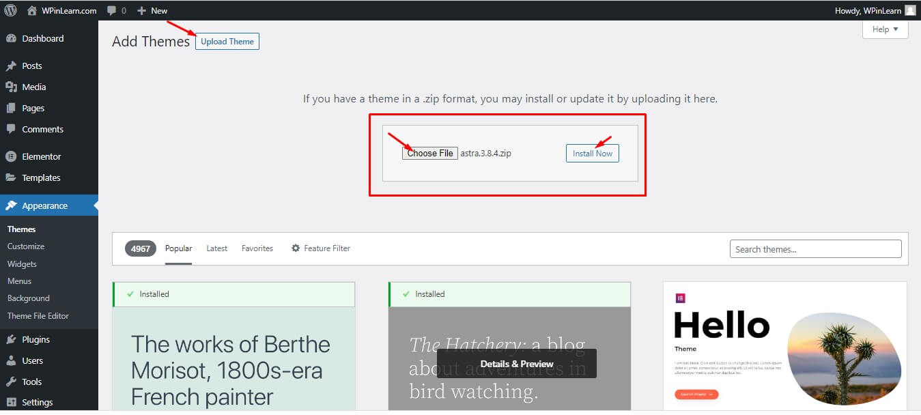Screen dimensions: 921x415
Task: Open the Berthe Morisot theme thumbnail
Action: (x=233, y=358)
